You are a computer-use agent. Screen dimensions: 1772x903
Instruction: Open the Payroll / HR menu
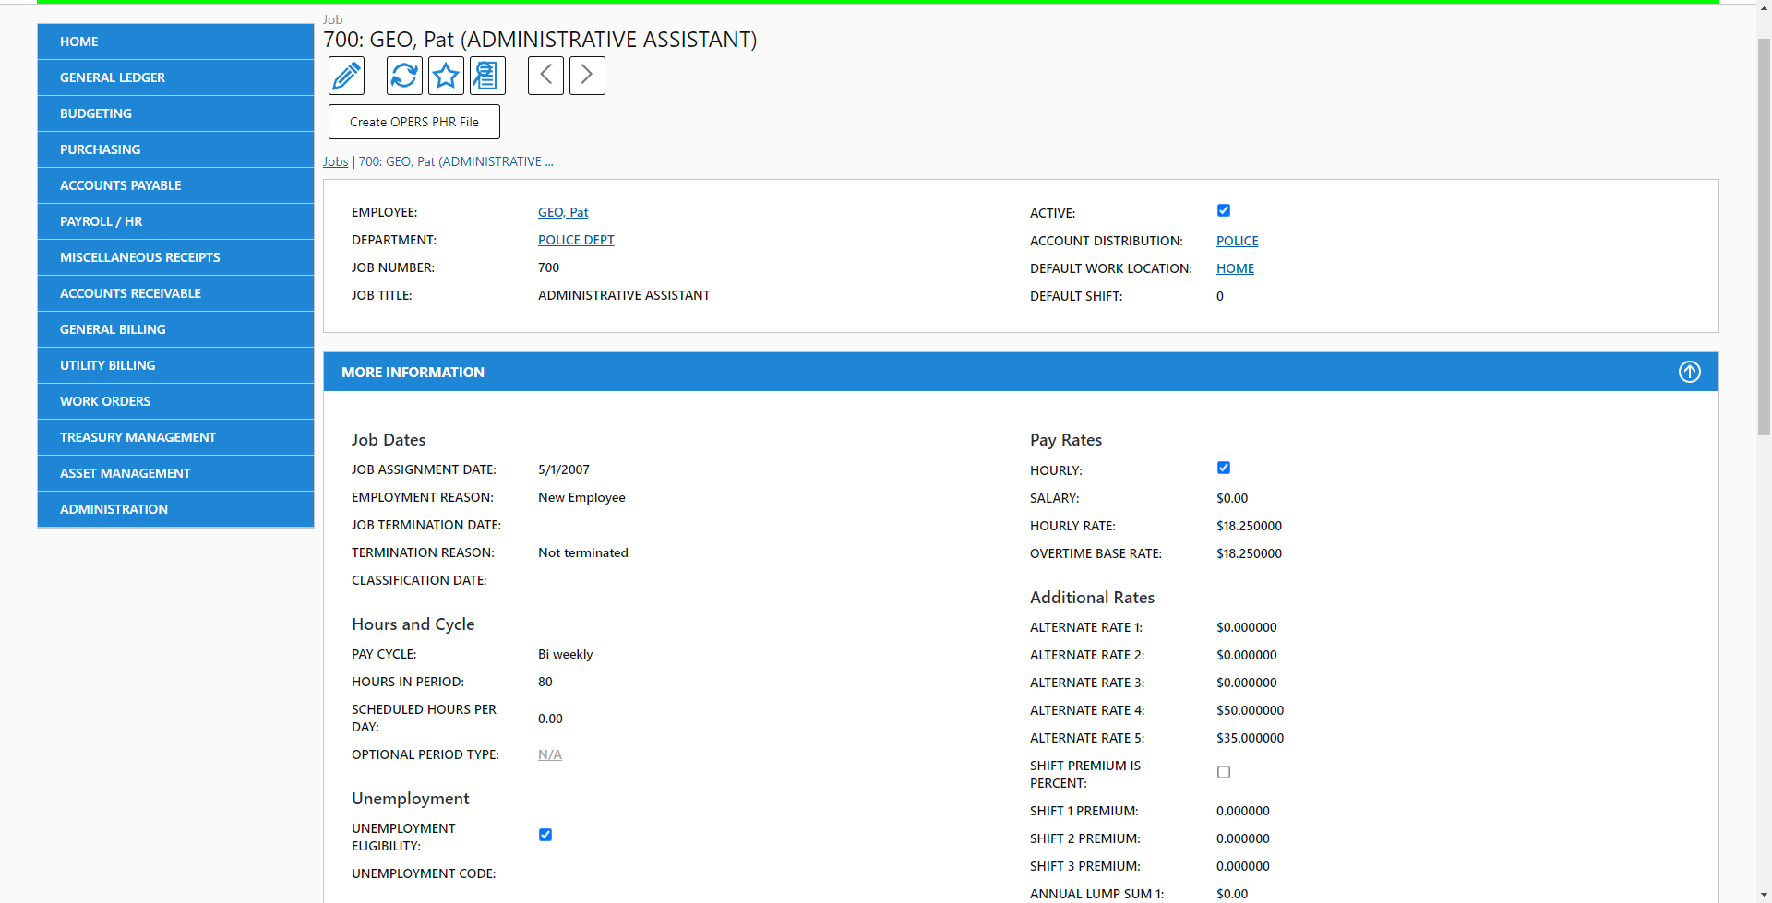click(175, 221)
